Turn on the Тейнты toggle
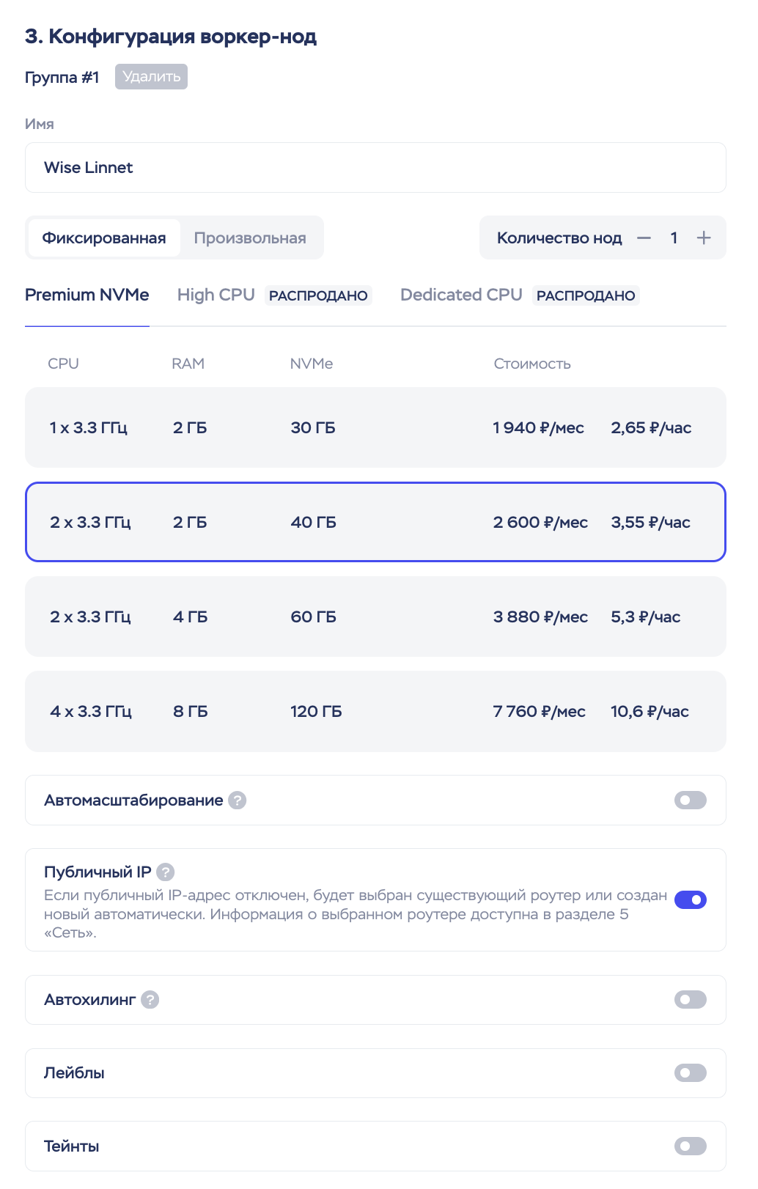This screenshot has height=1189, width=758. tap(691, 1146)
